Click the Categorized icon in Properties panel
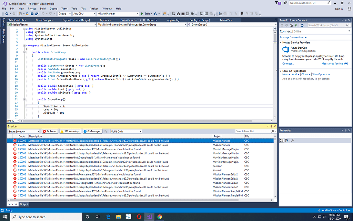 pos(282,141)
